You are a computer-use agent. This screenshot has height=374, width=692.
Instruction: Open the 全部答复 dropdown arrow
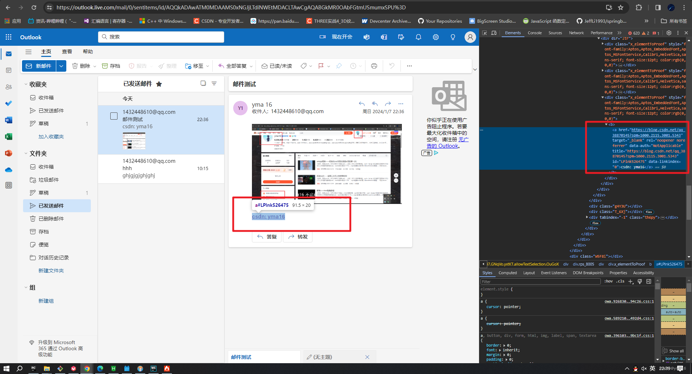pos(251,66)
